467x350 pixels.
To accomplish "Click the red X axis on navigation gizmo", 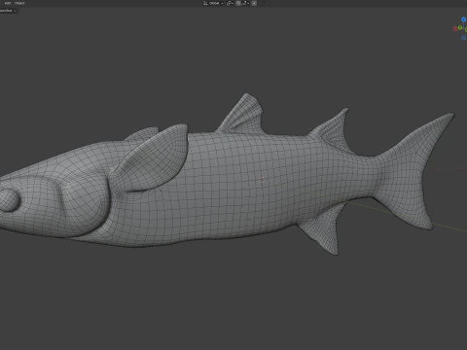I will pyautogui.click(x=455, y=29).
